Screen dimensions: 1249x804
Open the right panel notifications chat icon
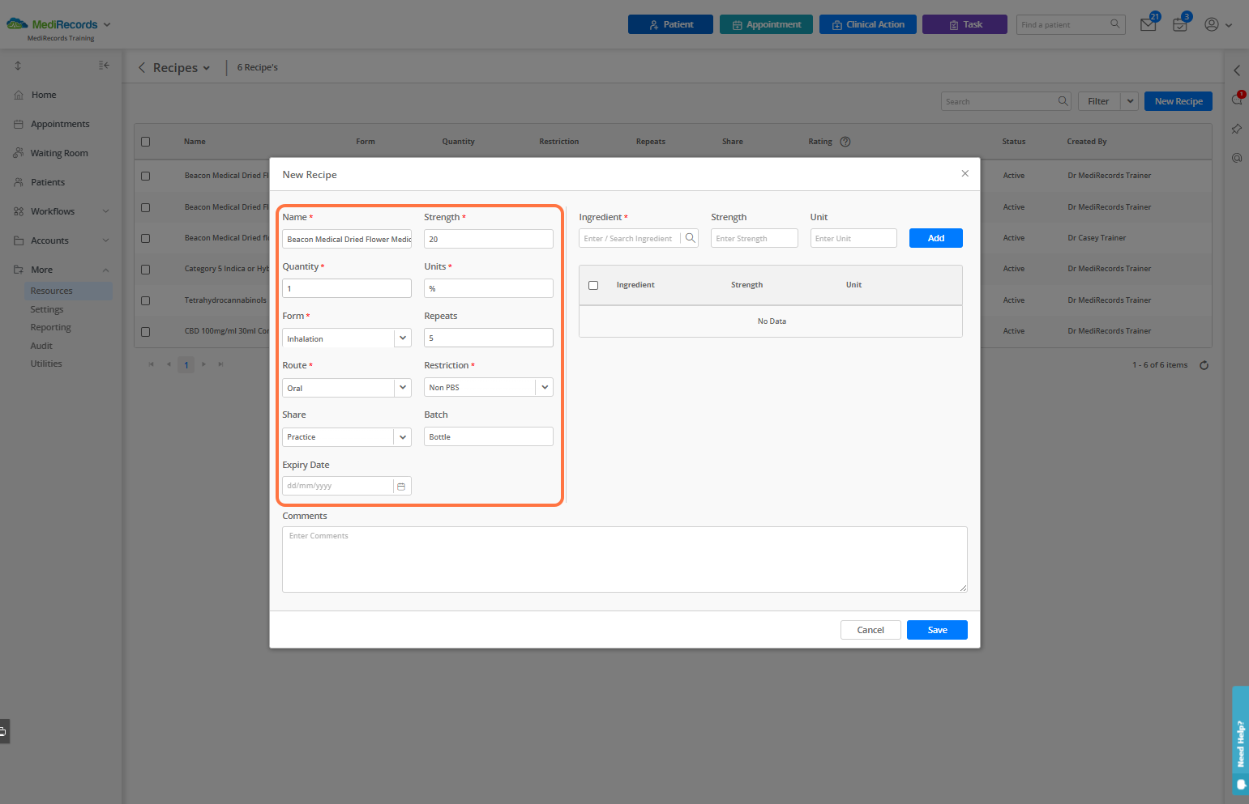pos(1237,100)
